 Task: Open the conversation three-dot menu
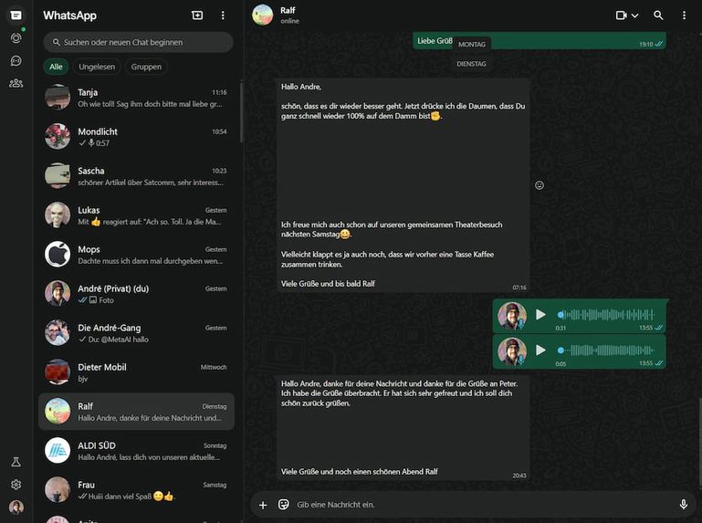pyautogui.click(x=684, y=16)
